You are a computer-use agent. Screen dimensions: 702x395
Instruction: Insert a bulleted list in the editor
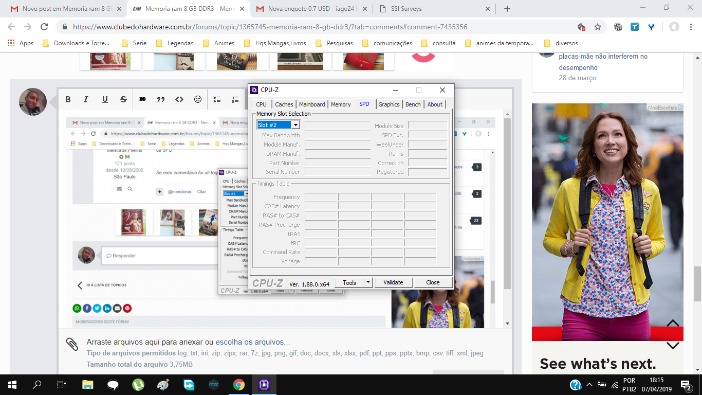click(217, 100)
